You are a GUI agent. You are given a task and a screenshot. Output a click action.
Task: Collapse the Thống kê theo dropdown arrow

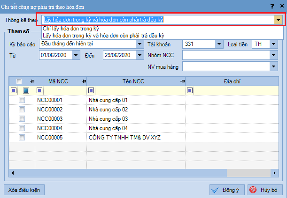point(278,20)
